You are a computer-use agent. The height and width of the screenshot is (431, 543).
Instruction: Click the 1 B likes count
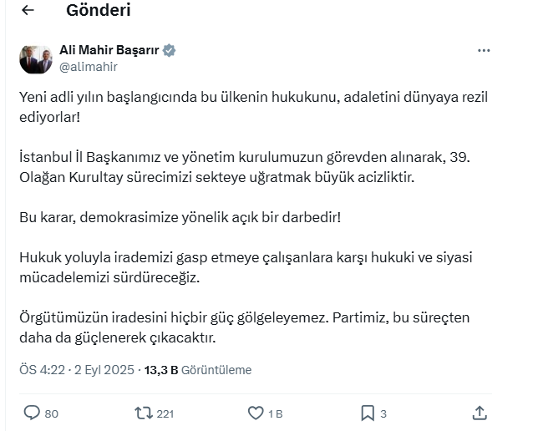click(x=276, y=413)
